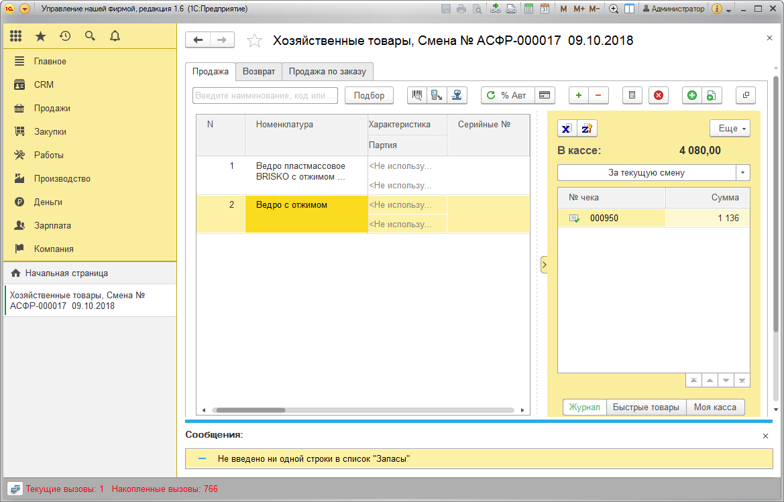Image resolution: width=784 pixels, height=502 pixels.
Task: Expand the За текущую смену period dropdown
Action: pyautogui.click(x=742, y=173)
